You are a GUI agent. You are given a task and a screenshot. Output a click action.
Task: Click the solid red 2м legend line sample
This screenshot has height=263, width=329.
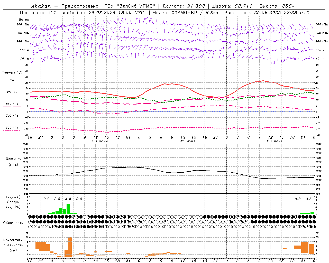12,83
